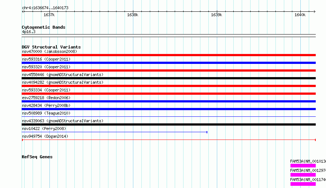
Task: Select the 1640k ruler tick label
Action: 300,15
